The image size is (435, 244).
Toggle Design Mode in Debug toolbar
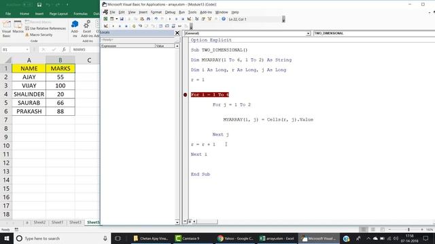click(106, 26)
